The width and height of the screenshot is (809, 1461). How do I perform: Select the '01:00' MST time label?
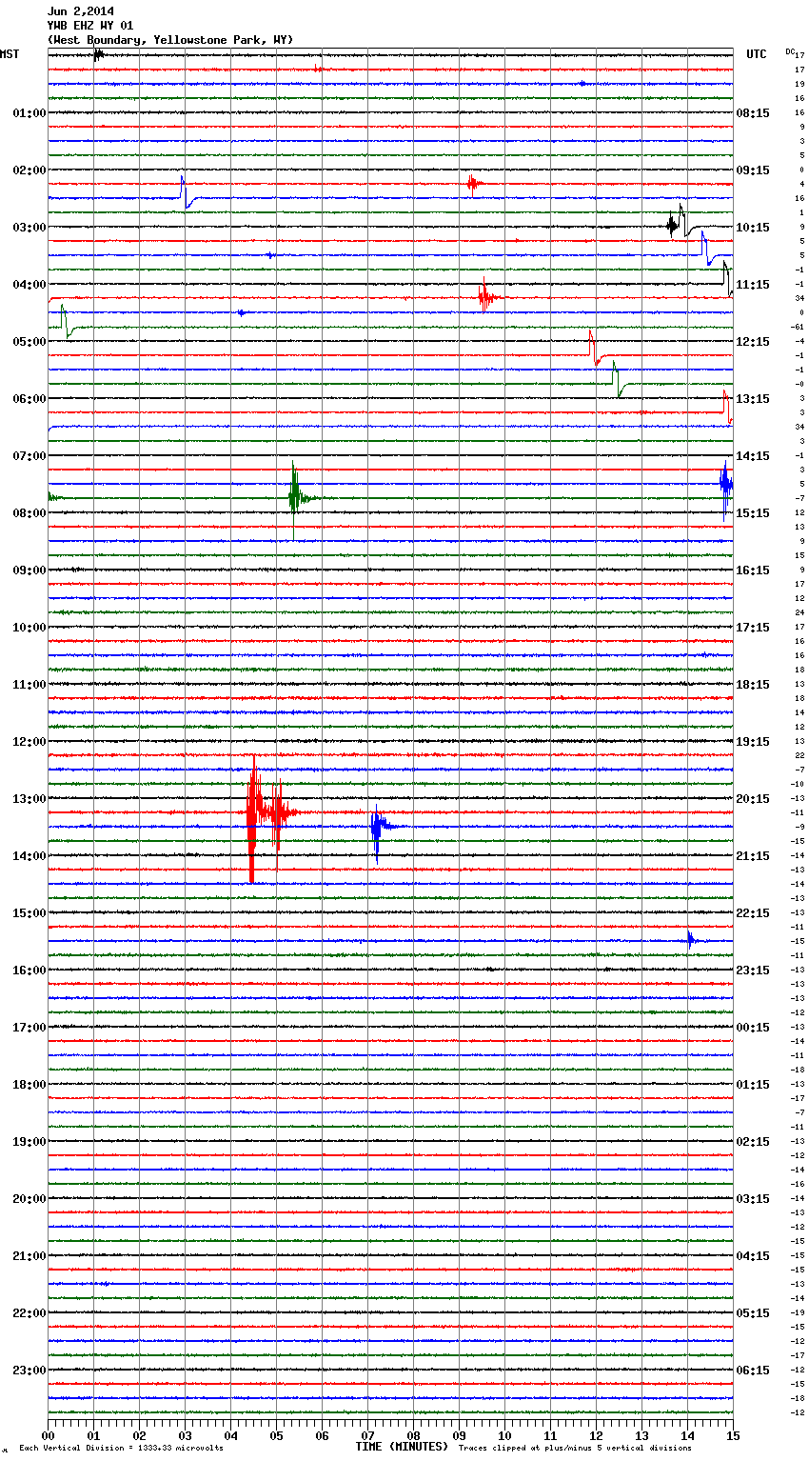point(29,113)
